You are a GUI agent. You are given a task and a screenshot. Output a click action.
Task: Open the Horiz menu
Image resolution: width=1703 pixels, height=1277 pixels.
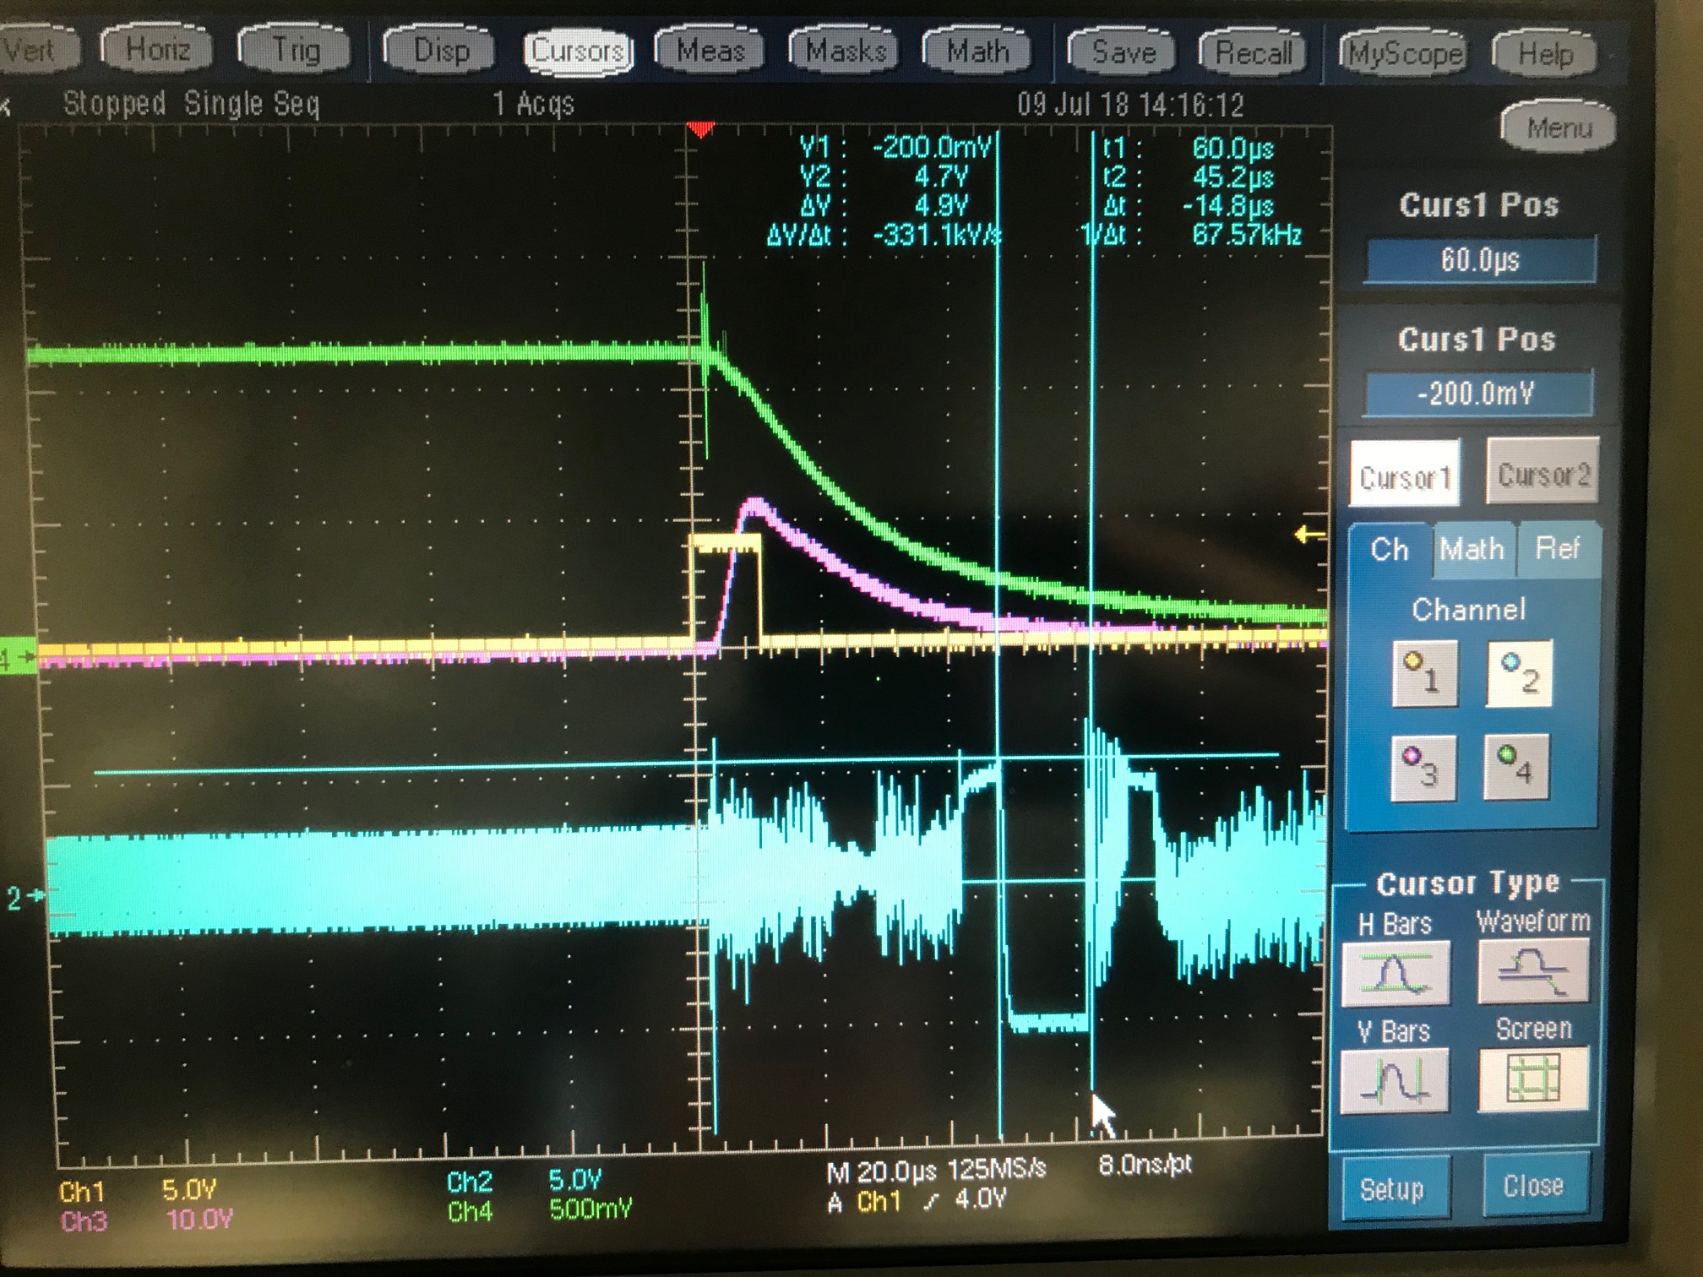coord(157,49)
